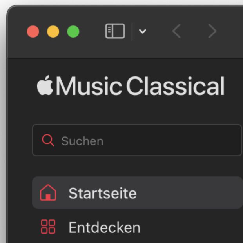Click the four-squares grid icon beside Entdecken
Image resolution: width=243 pixels, height=243 pixels.
(48, 227)
